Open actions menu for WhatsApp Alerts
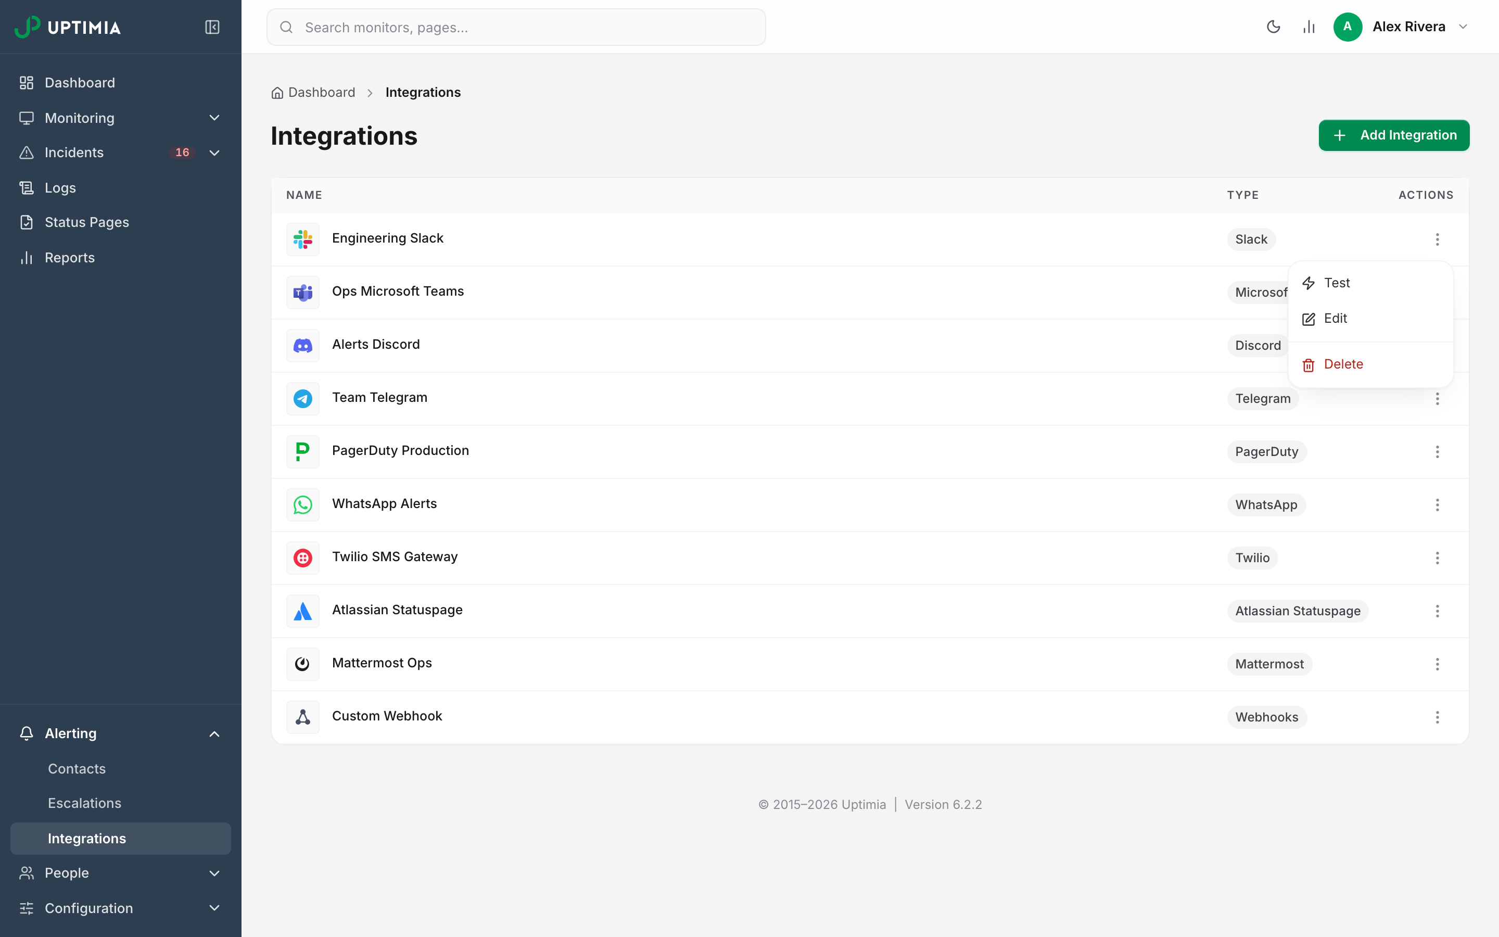 click(x=1437, y=505)
